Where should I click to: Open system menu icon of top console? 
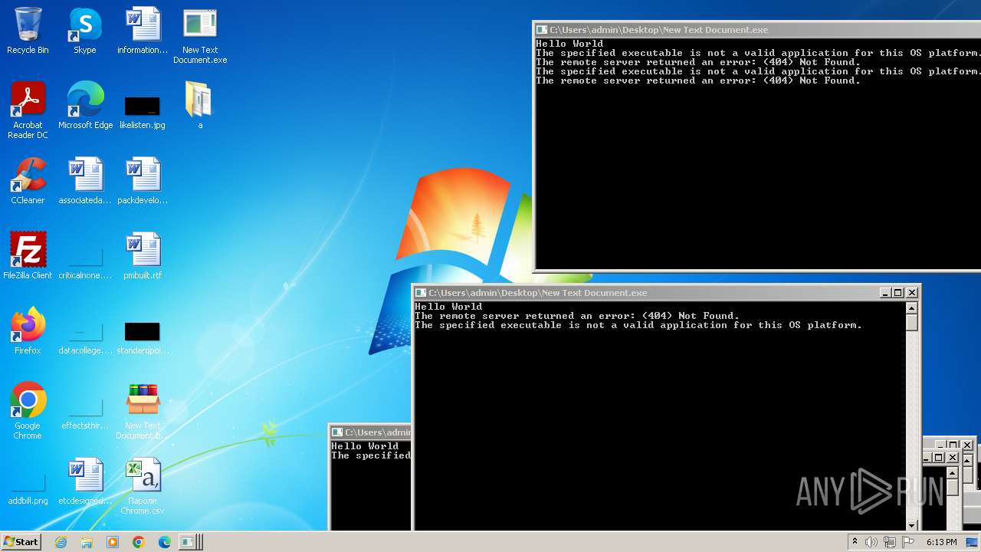[x=542, y=30]
